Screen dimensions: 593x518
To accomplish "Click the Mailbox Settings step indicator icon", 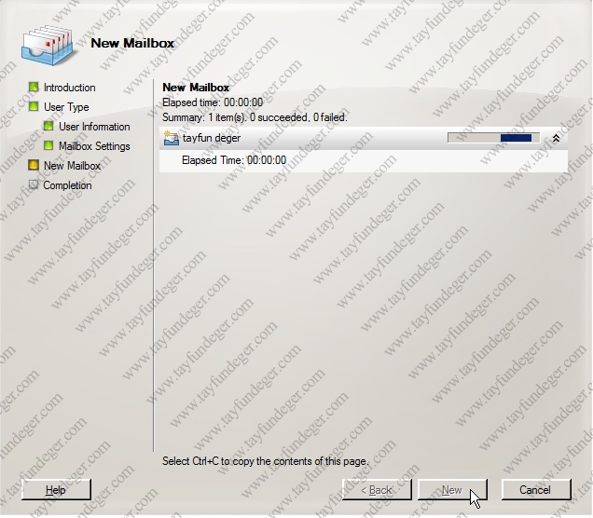I will coord(48,145).
